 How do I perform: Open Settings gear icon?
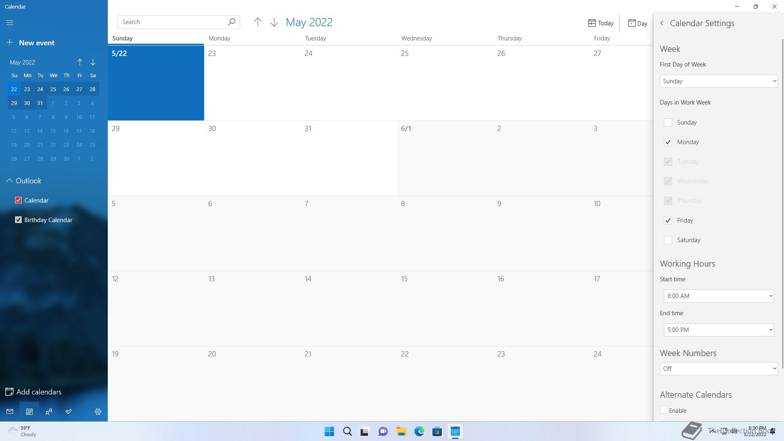click(98, 412)
